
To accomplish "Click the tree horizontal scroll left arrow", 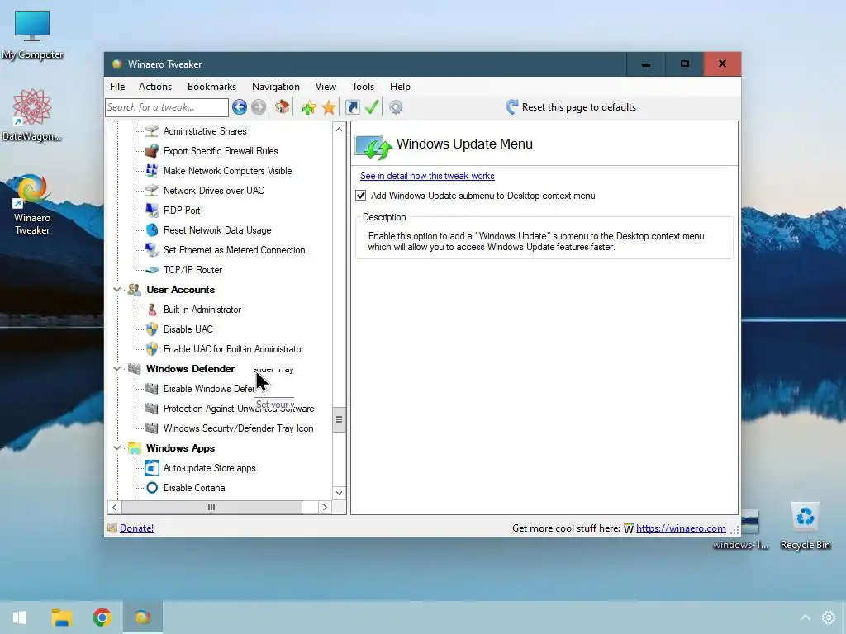I will pyautogui.click(x=114, y=508).
